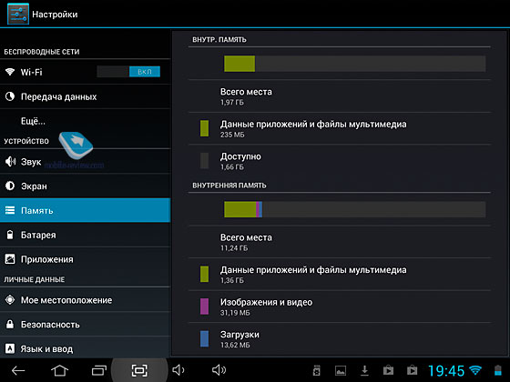Tap the Home navigation icon
Image resolution: width=510 pixels, height=382 pixels.
pyautogui.click(x=59, y=370)
